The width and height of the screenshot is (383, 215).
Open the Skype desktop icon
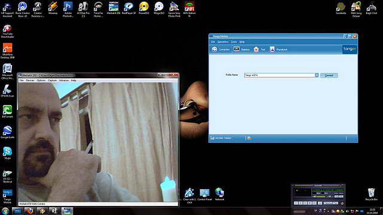[x=7, y=153]
